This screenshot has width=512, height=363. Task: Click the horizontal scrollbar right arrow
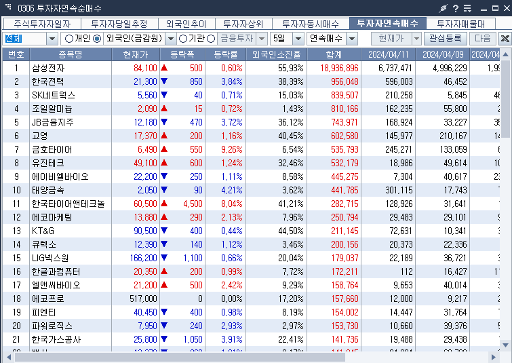(494, 357)
